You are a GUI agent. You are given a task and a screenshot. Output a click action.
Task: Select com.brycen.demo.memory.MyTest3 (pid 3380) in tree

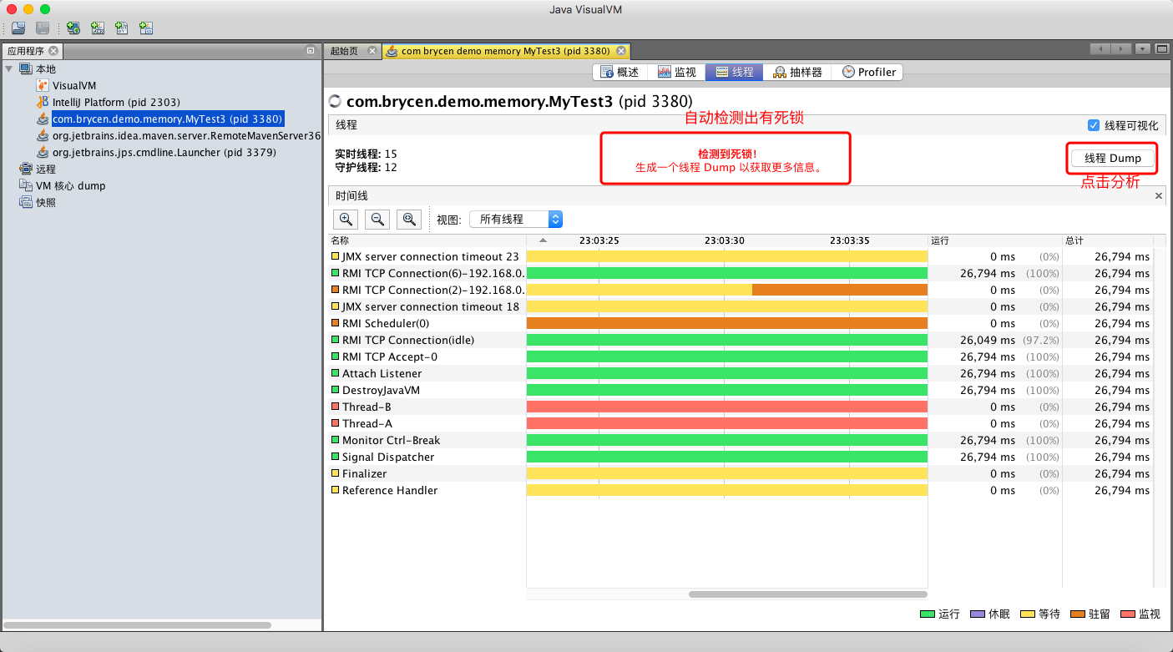[168, 119]
